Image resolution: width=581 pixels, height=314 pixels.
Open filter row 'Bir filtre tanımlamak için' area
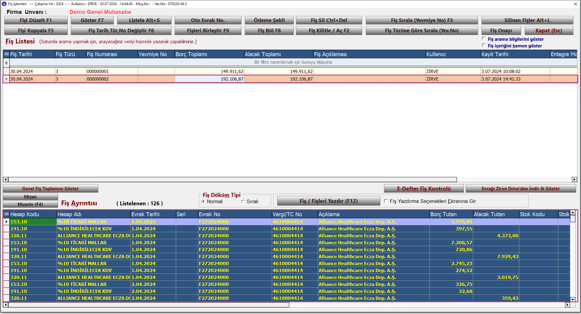pyautogui.click(x=293, y=62)
